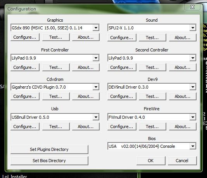Click Configure under Graphics
Image resolution: width=207 pixels, height=178 pixels.
(25, 37)
